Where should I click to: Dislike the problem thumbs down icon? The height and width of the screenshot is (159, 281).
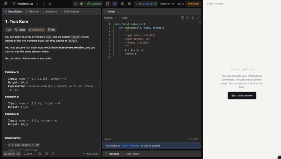coord(18,154)
